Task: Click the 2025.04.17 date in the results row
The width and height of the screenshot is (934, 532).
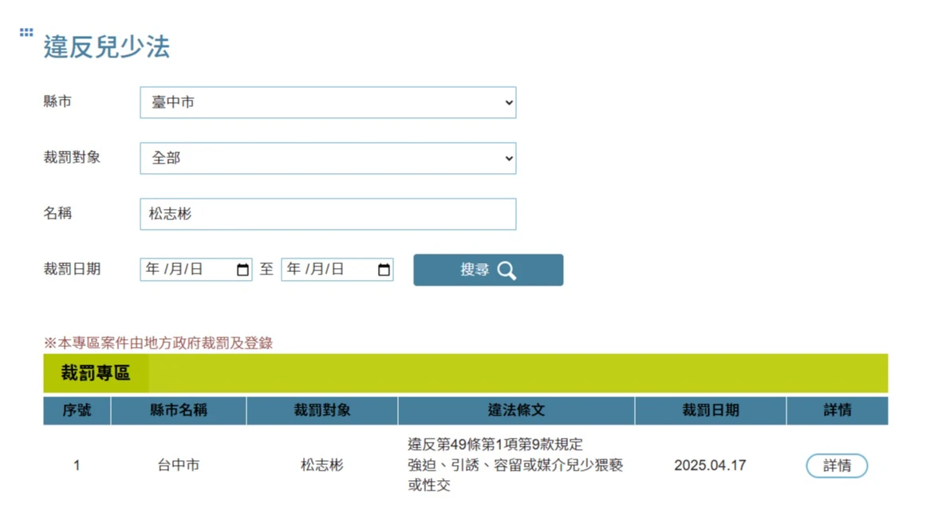Action: [x=710, y=465]
